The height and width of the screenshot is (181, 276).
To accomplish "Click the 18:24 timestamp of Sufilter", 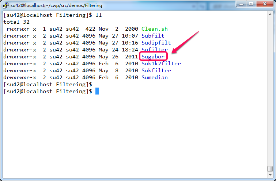I will click(x=130, y=50).
